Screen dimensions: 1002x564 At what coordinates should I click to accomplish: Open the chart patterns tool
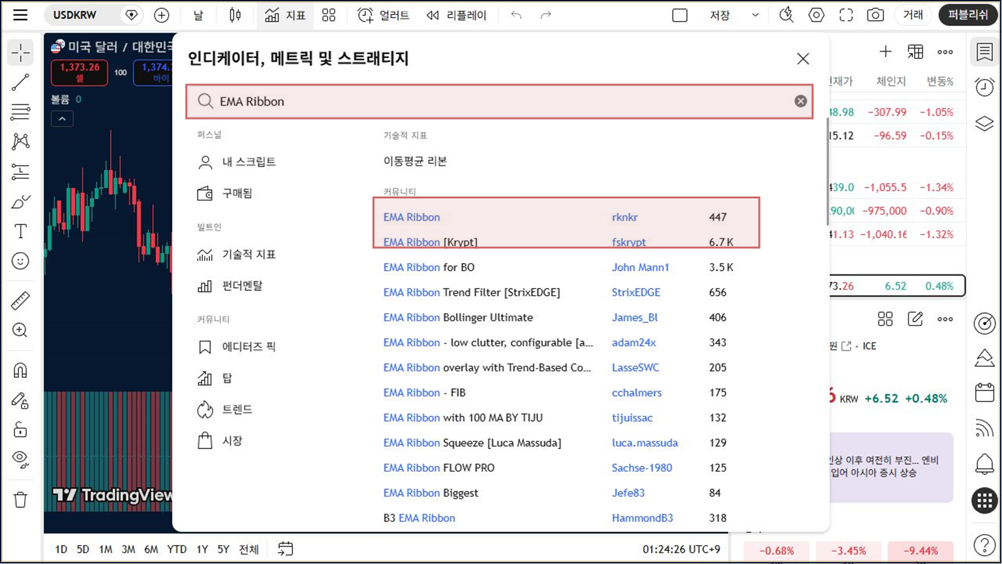pyautogui.click(x=21, y=142)
